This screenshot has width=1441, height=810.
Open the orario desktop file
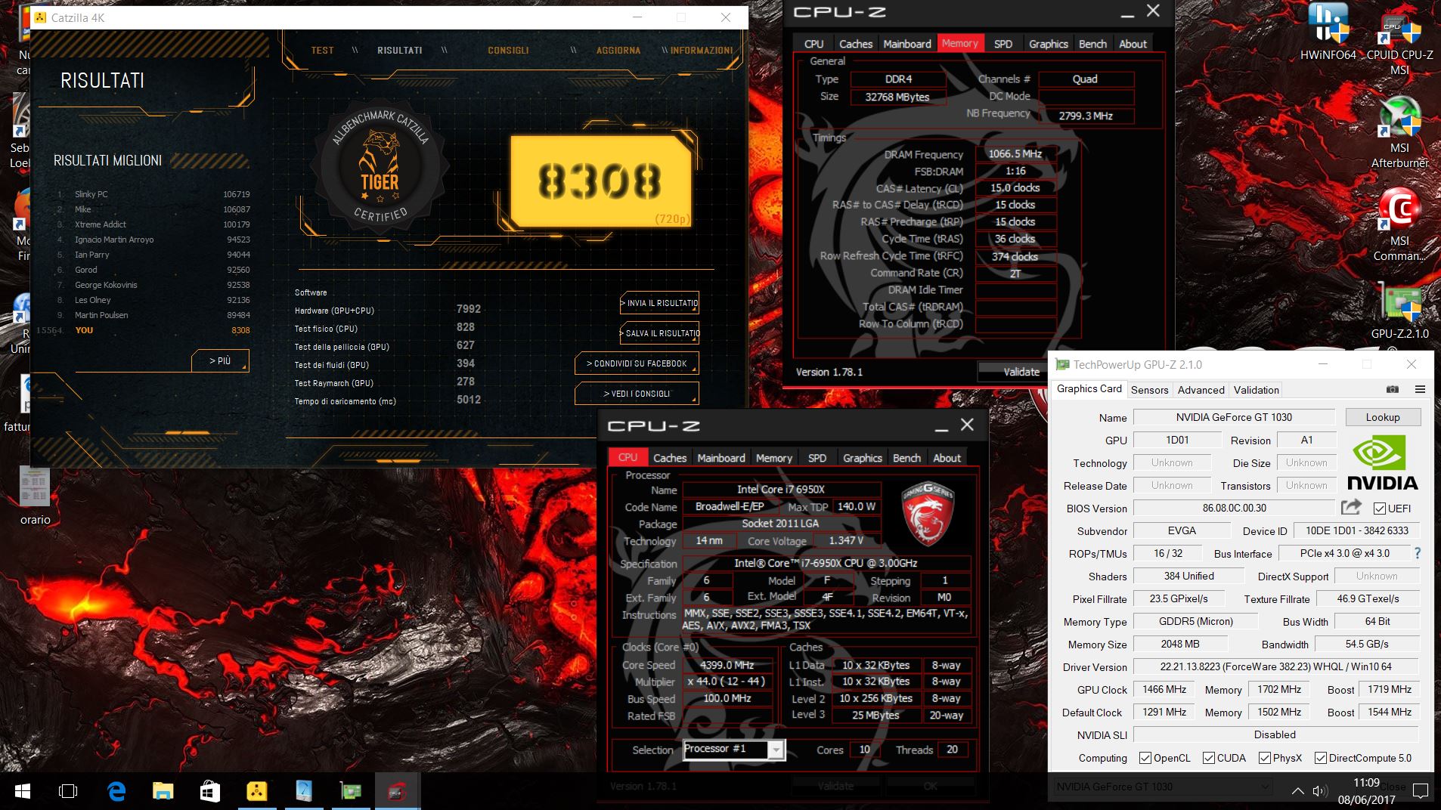[x=35, y=496]
